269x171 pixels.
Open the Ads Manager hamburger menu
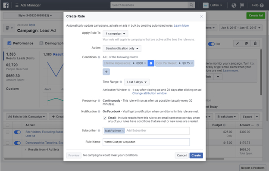click(x=17, y=5)
